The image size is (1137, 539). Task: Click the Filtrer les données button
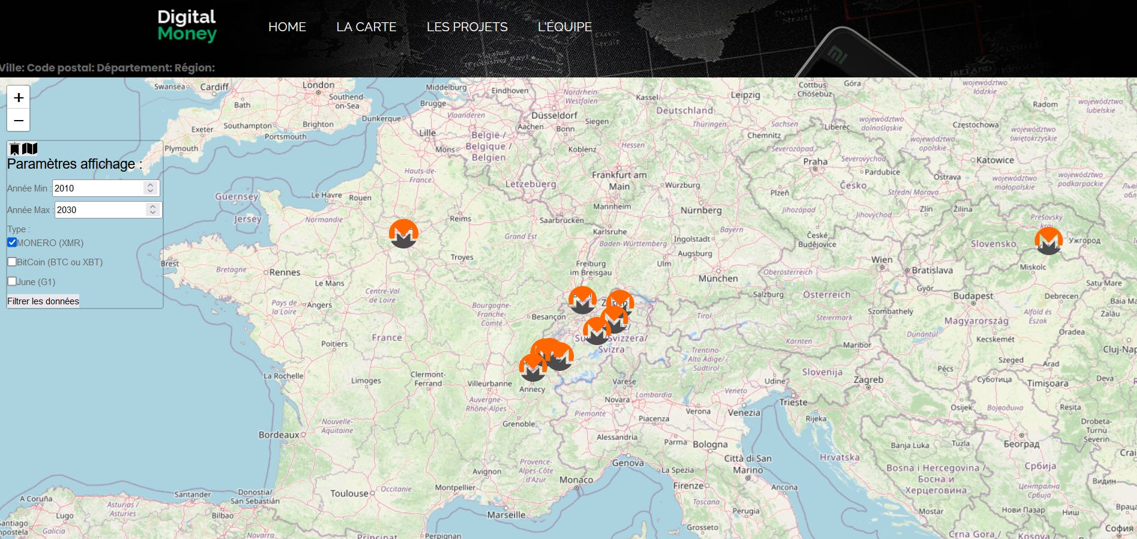43,301
